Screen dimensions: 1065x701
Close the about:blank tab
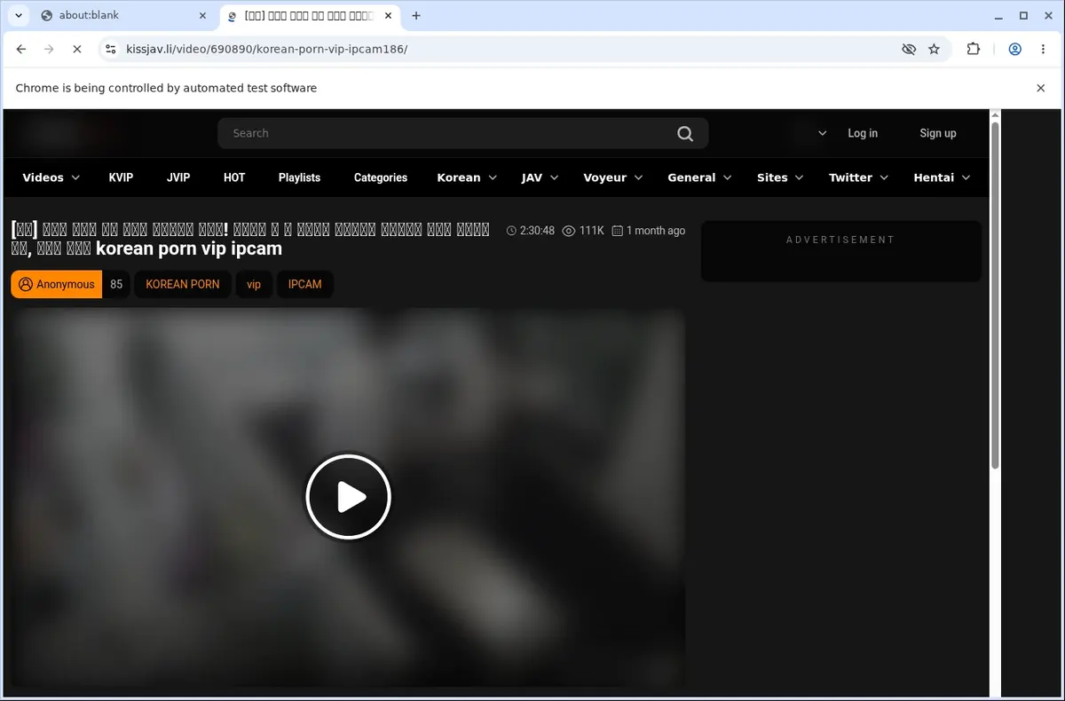click(202, 15)
